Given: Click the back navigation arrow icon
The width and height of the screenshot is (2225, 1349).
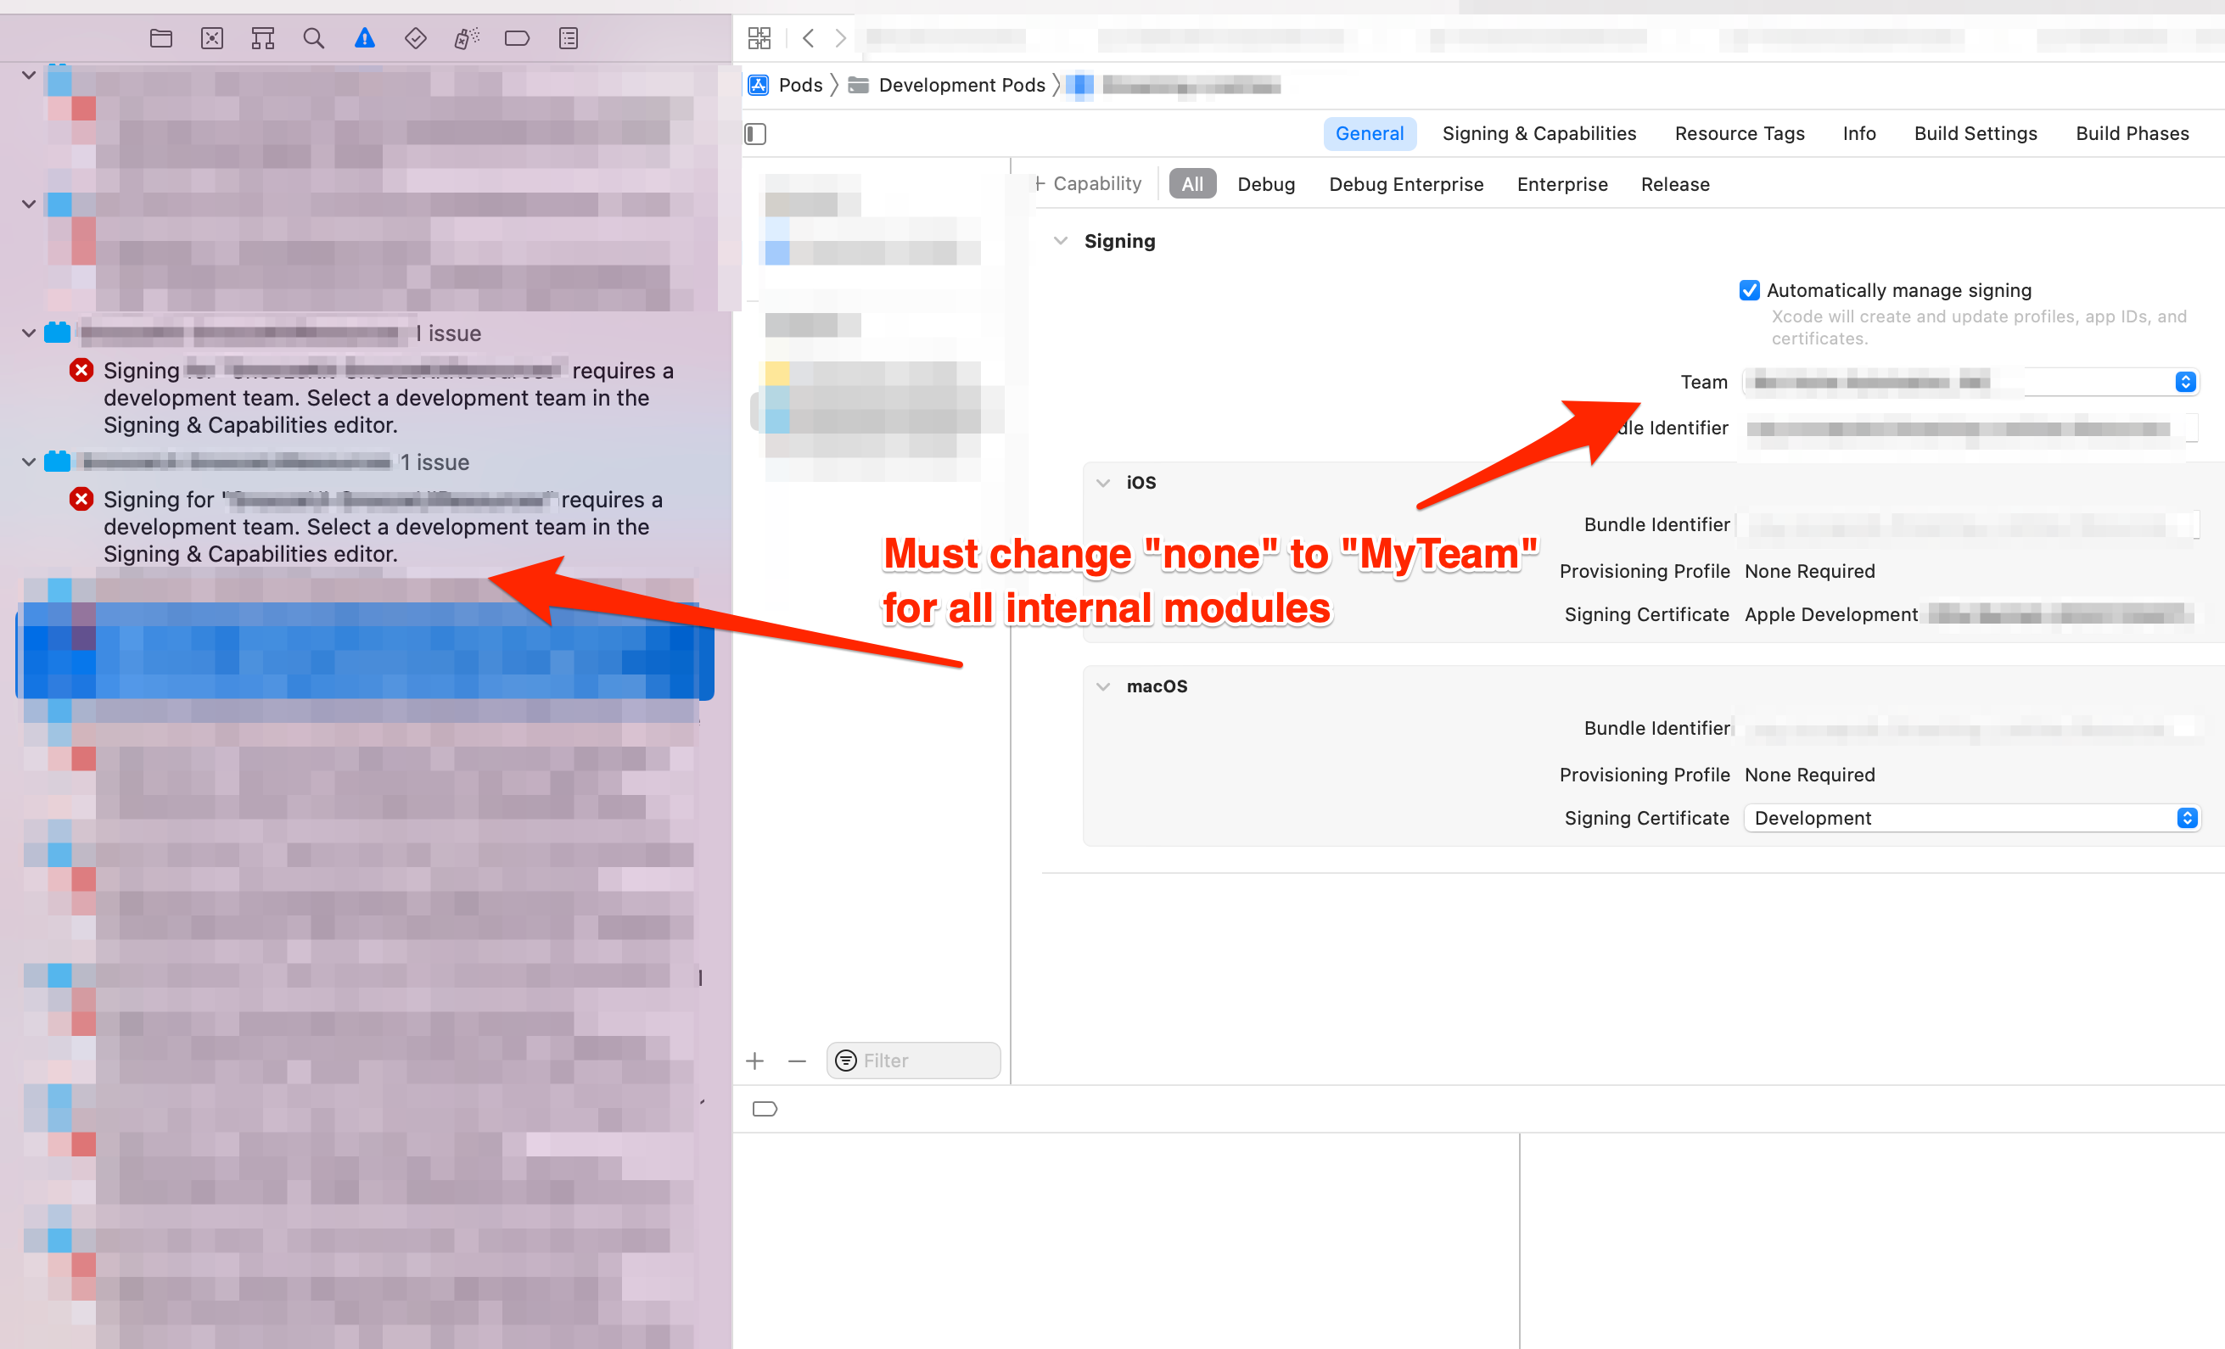Looking at the screenshot, I should click(x=807, y=42).
